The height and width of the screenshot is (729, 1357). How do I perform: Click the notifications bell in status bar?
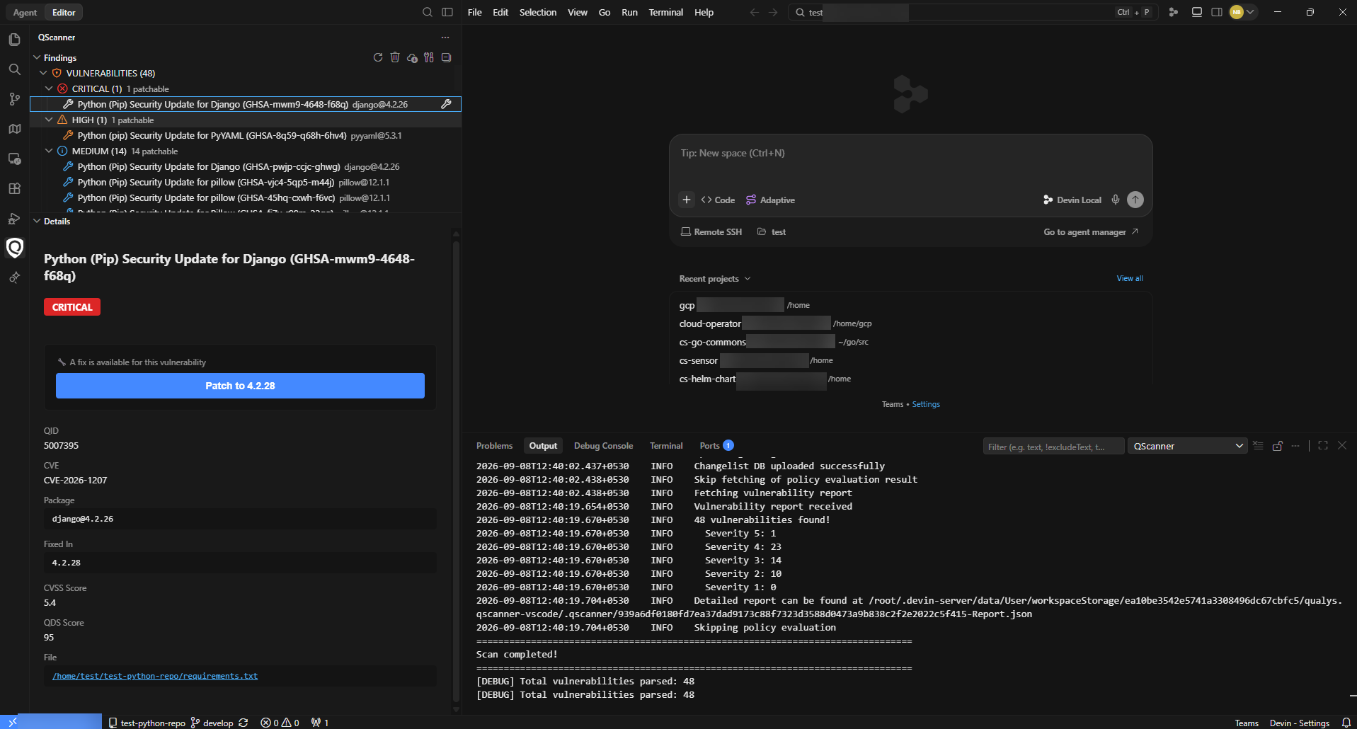tap(1346, 723)
